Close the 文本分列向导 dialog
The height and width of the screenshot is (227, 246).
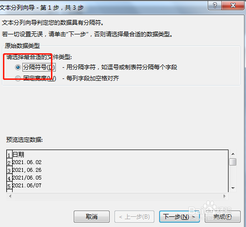[233, 5]
